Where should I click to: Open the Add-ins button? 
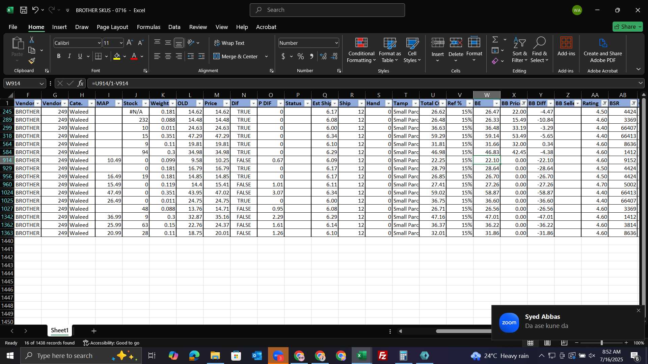click(566, 47)
